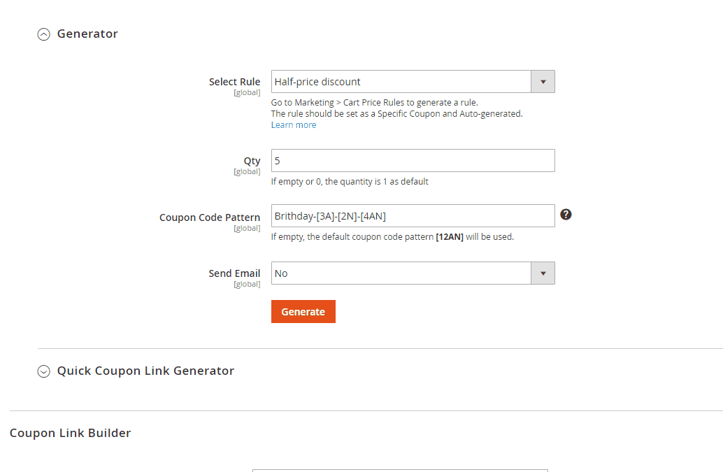Image resolution: width=723 pixels, height=472 pixels.
Task: Open the Select Rule dropdown arrow
Action: point(543,82)
